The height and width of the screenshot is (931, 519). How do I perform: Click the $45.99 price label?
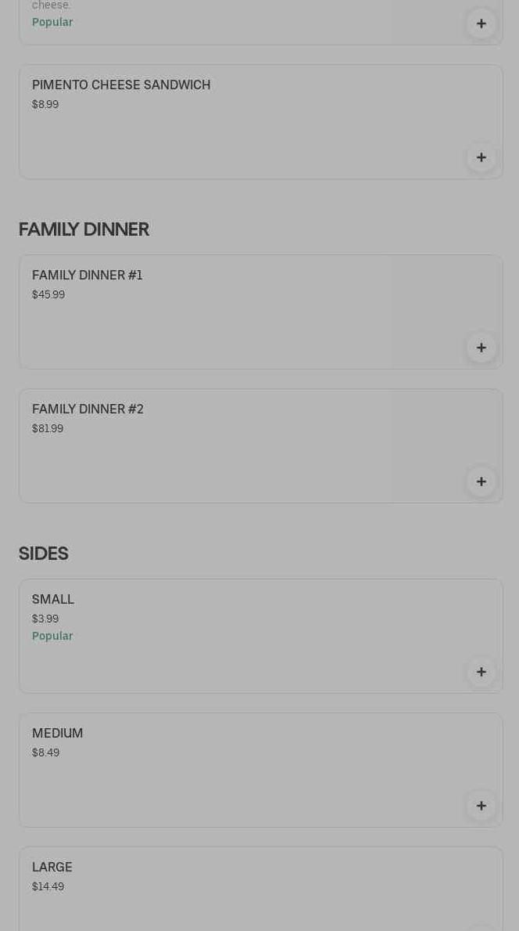tap(48, 294)
